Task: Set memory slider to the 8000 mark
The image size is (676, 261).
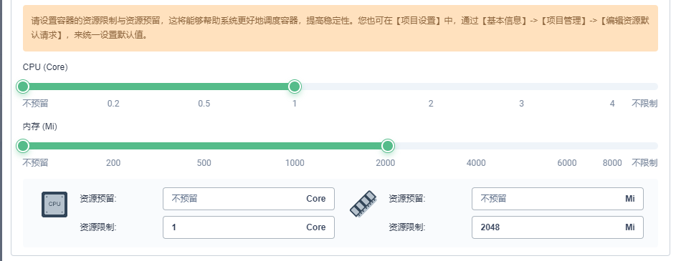Action: 612,146
